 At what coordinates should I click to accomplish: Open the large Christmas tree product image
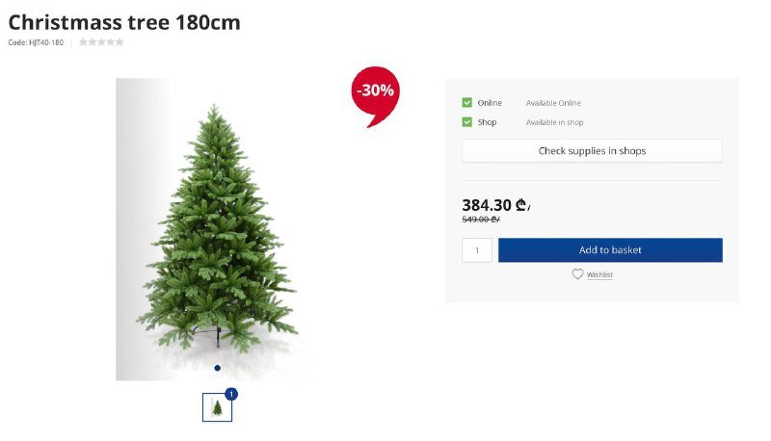(x=214, y=229)
